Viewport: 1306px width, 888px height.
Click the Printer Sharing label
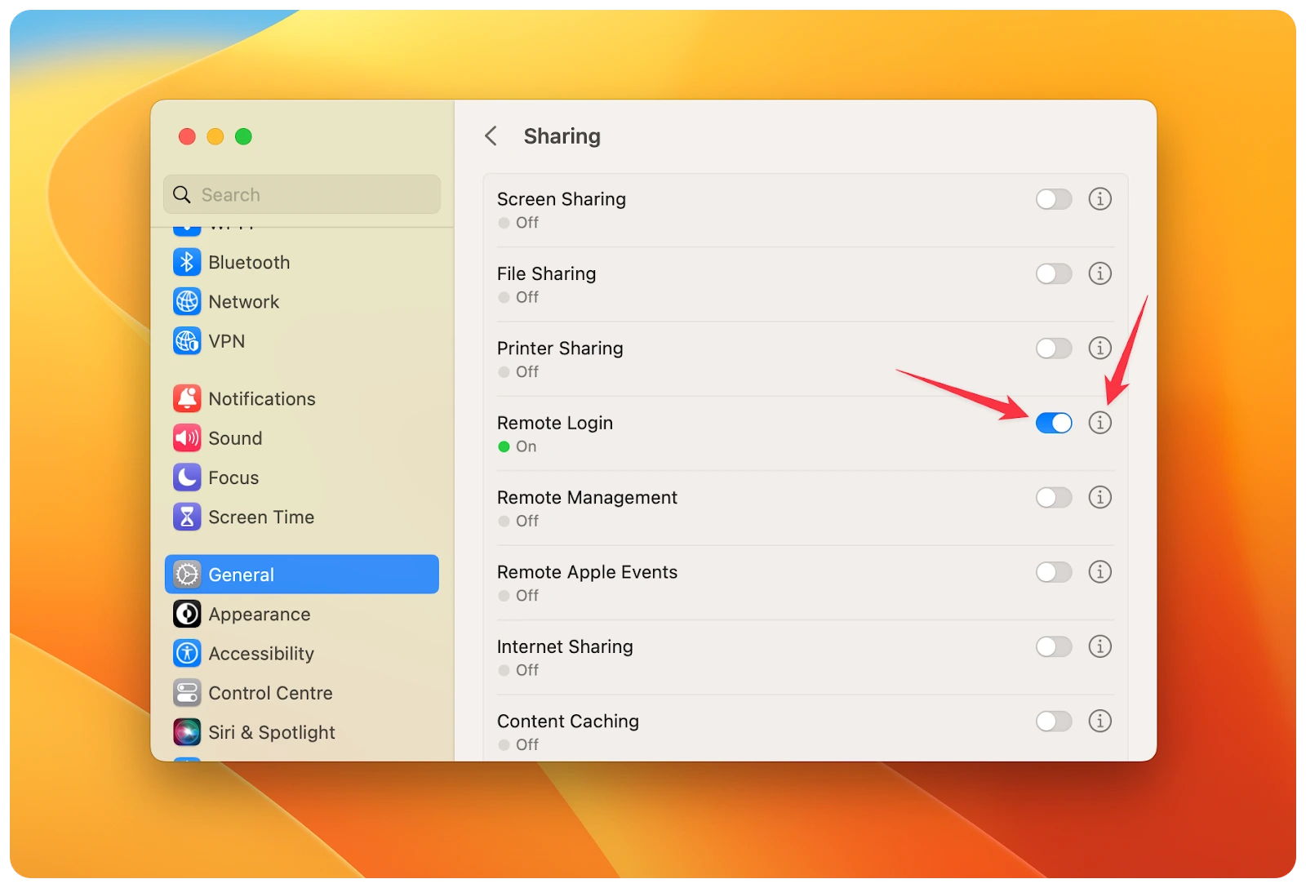click(x=560, y=349)
